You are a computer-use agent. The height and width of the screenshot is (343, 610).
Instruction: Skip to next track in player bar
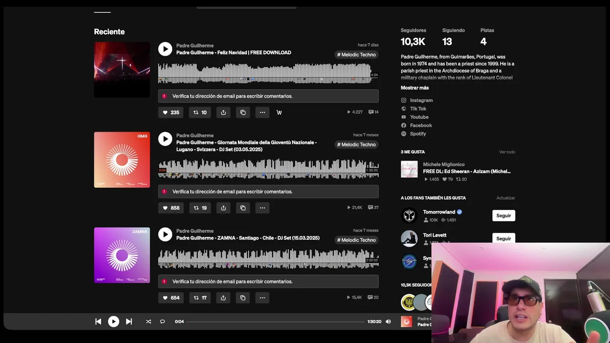click(129, 322)
